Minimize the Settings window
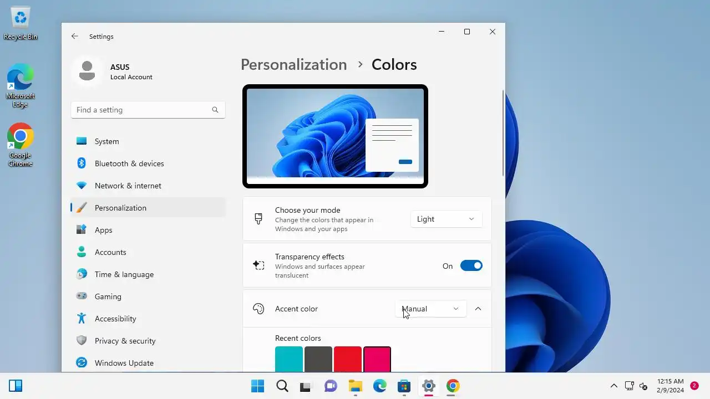This screenshot has width=710, height=399. pos(442,32)
